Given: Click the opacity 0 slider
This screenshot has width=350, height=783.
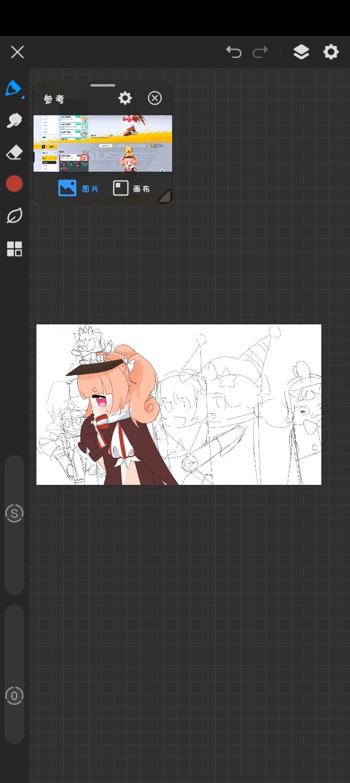Looking at the screenshot, I should click(x=14, y=674).
